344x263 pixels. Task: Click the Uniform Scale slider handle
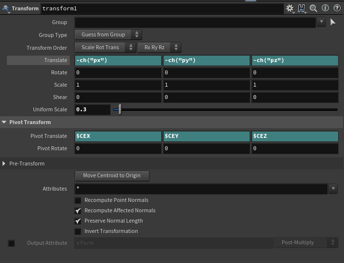(120, 109)
